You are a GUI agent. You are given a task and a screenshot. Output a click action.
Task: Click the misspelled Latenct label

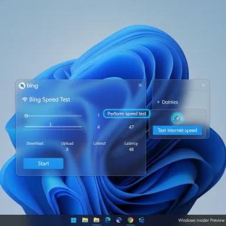99,144
